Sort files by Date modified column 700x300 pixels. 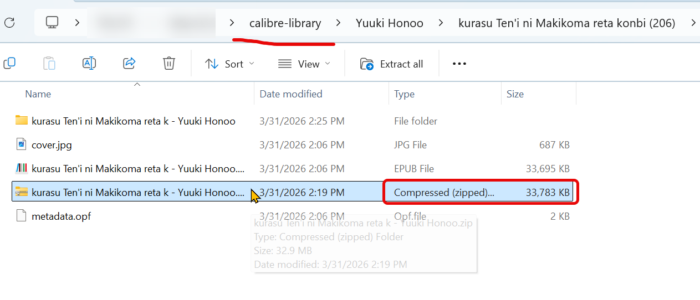[291, 94]
